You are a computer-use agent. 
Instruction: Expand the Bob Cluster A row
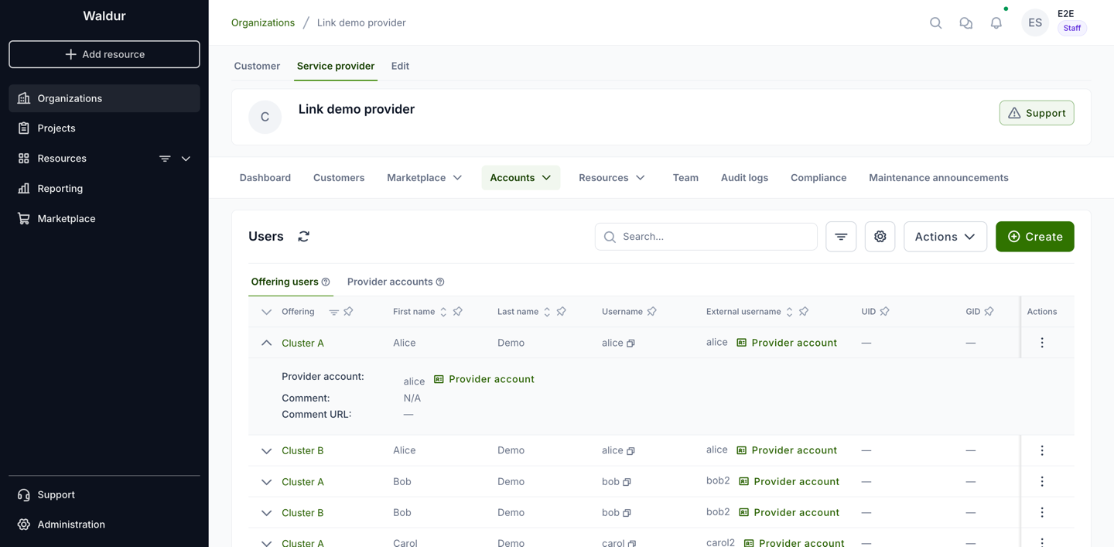coord(266,481)
